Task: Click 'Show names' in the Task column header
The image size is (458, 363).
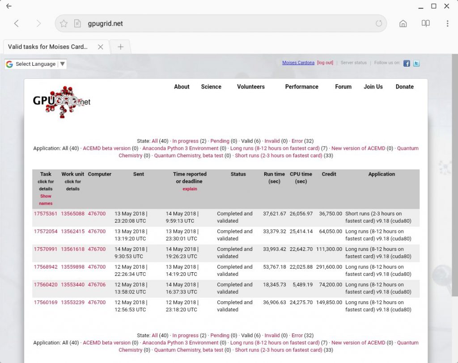Action: (x=46, y=200)
